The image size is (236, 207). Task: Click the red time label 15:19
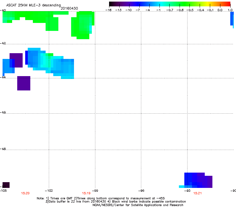[x=86, y=193]
